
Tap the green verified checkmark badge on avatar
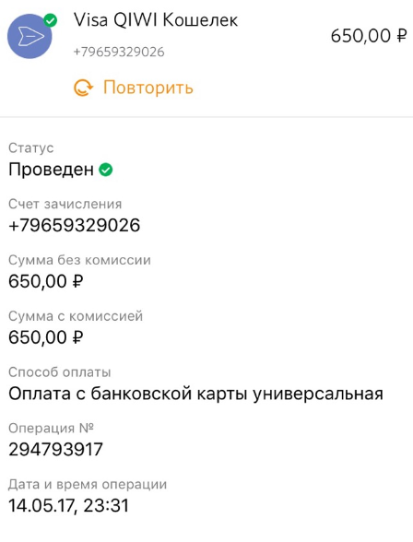[51, 20]
